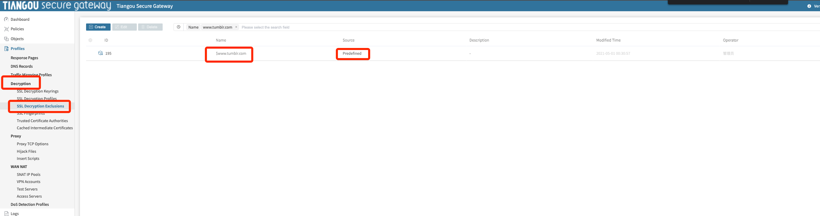Expand the Proxy section in sidebar

click(x=16, y=136)
